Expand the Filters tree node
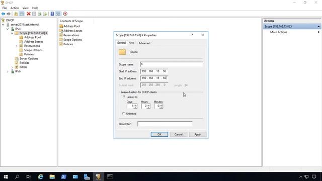The height and width of the screenshot is (181, 322). point(12,67)
